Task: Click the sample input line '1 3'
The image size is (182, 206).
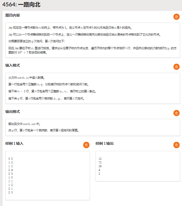Action: pos(11,166)
